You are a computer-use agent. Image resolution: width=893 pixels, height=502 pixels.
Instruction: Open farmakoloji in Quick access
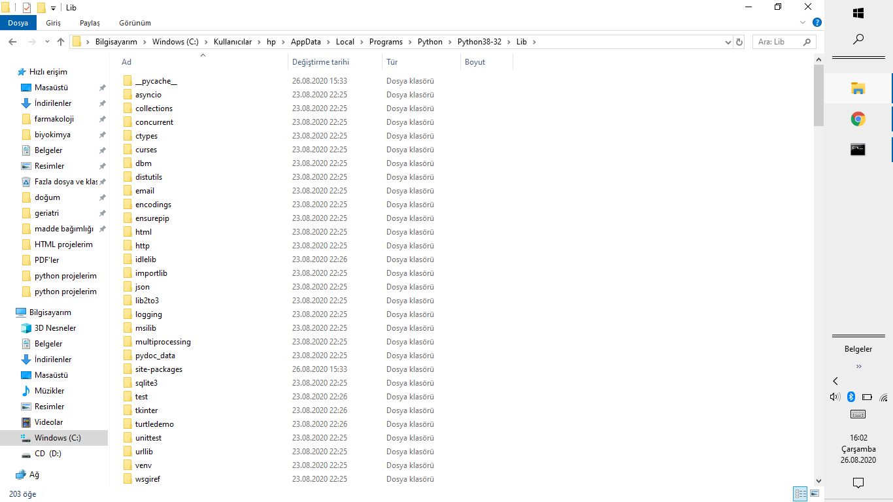(x=54, y=119)
